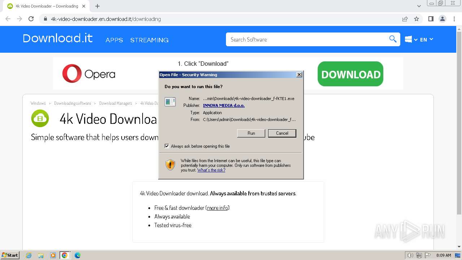Click the tab search chevron
462x260 pixels.
[x=419, y=6]
